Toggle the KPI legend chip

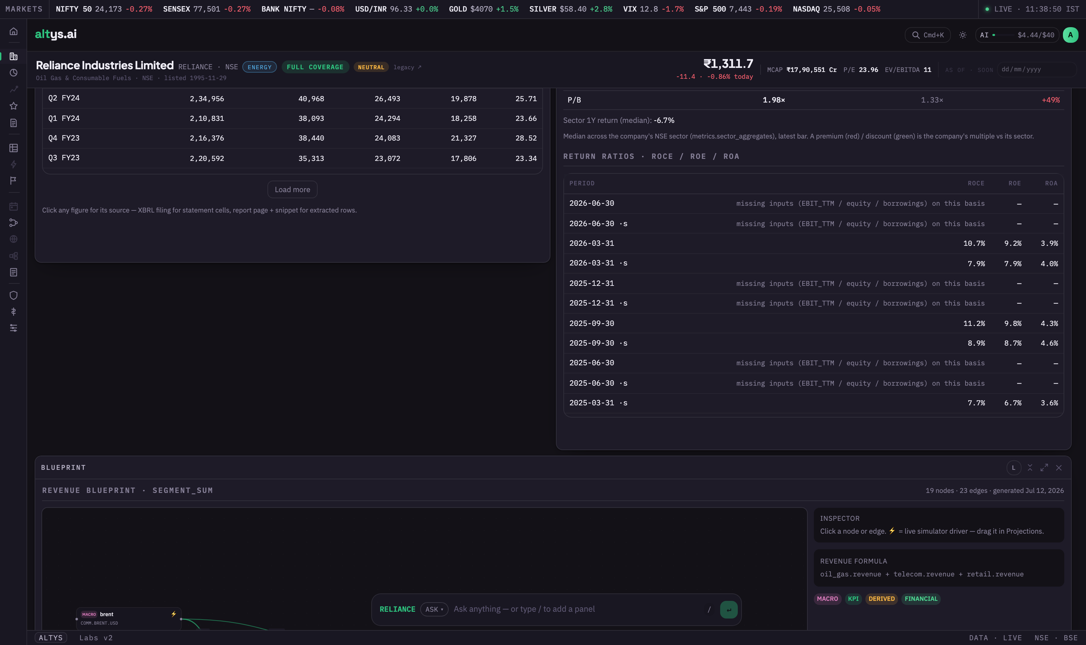853,599
